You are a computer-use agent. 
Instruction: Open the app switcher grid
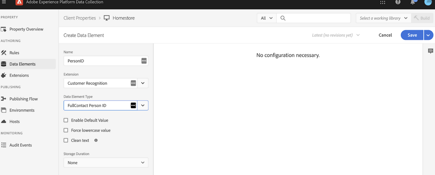[383, 2]
